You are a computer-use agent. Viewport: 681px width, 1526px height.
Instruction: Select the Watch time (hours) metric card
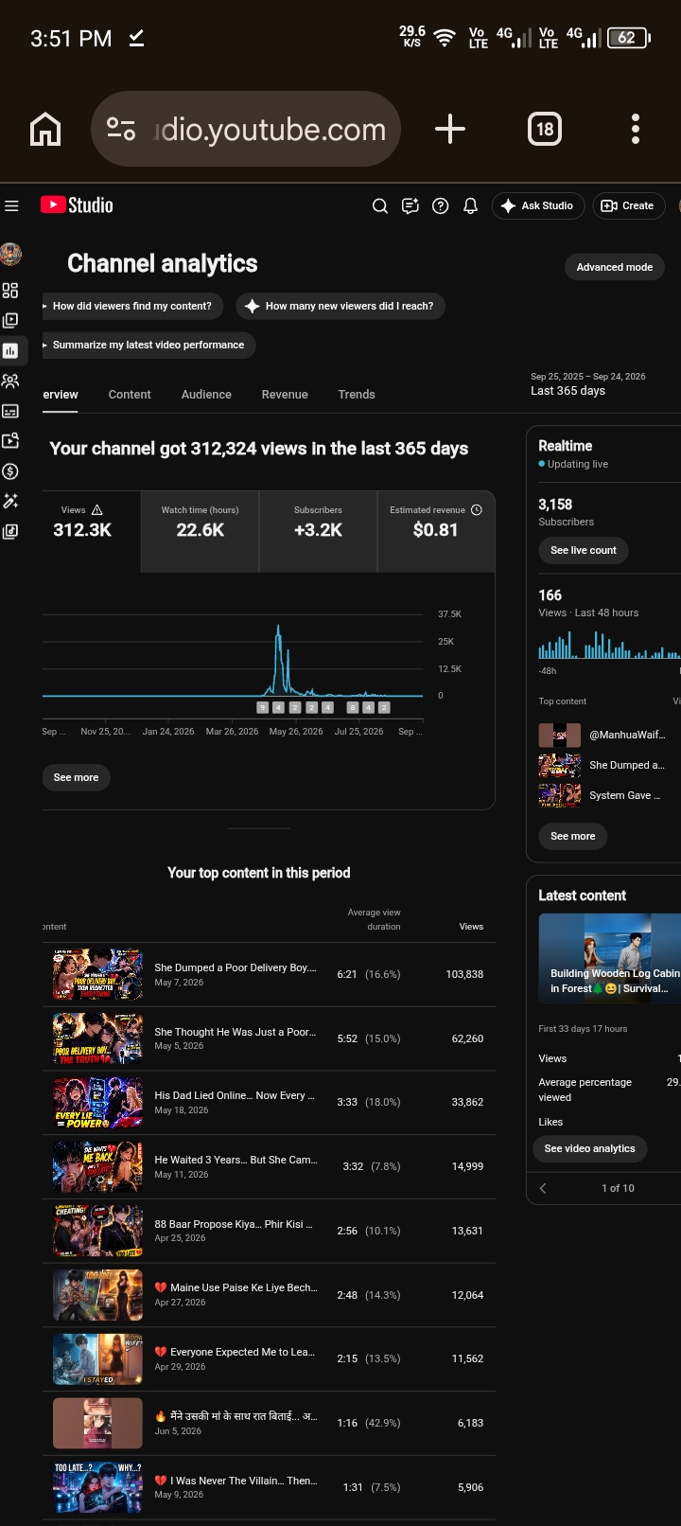[x=201, y=531]
